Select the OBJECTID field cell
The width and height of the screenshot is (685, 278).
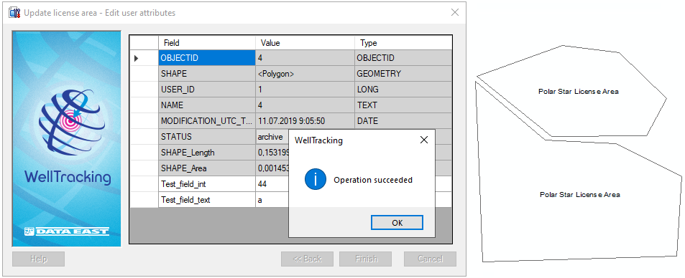click(206, 58)
